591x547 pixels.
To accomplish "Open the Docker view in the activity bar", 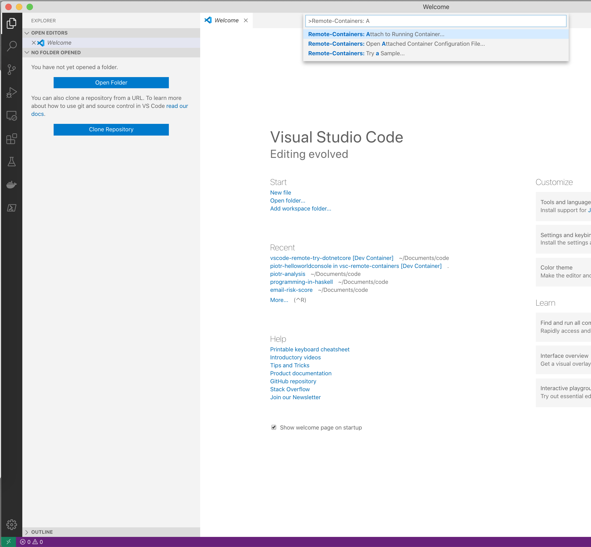I will click(12, 185).
